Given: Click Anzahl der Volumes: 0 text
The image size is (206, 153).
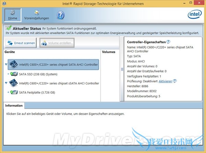Looking at the screenshot, I should pos(142,66).
